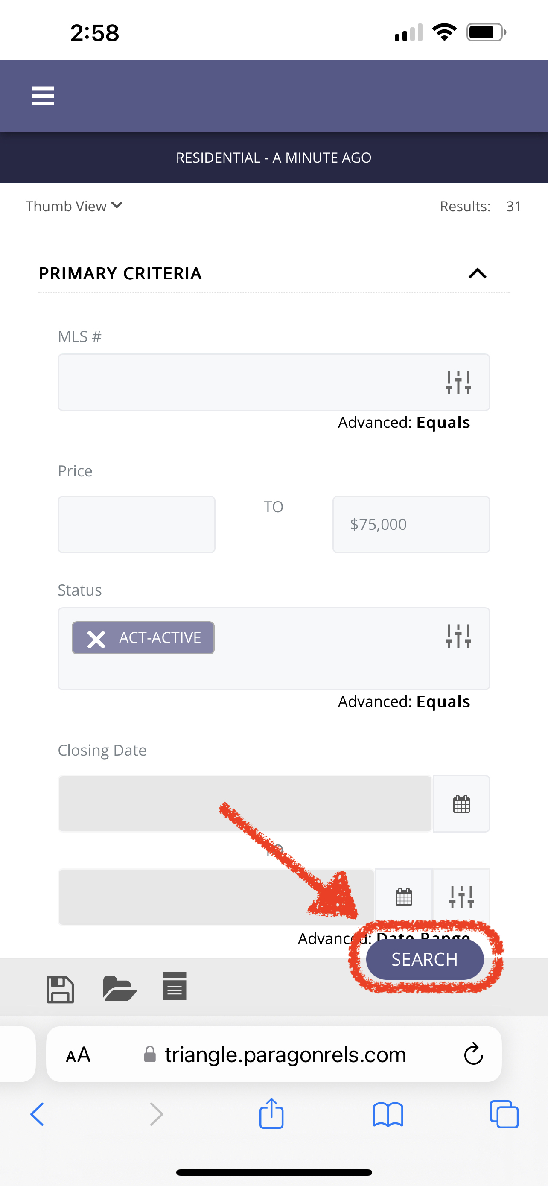Image resolution: width=548 pixels, height=1186 pixels.
Task: Open calendar for second Closing Date field
Action: point(404,897)
